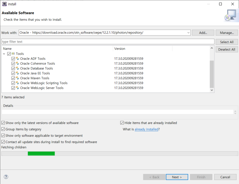Click the Name column header
Image resolution: width=239 pixels, height=184 pixels.
point(57,49)
